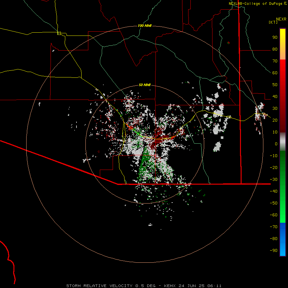This screenshot has width=288, height=288.
Task: Click the -10 scale value
Action: [274, 156]
